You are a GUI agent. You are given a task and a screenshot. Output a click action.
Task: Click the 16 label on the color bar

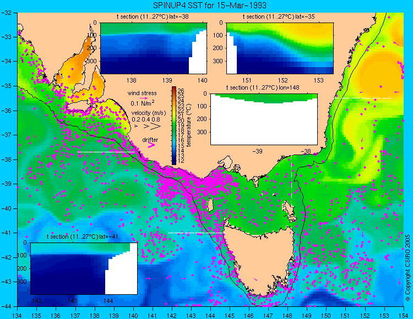(181, 141)
